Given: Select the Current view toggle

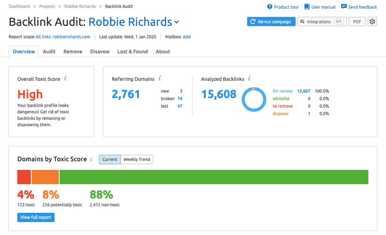Looking at the screenshot, I should pos(110,159).
